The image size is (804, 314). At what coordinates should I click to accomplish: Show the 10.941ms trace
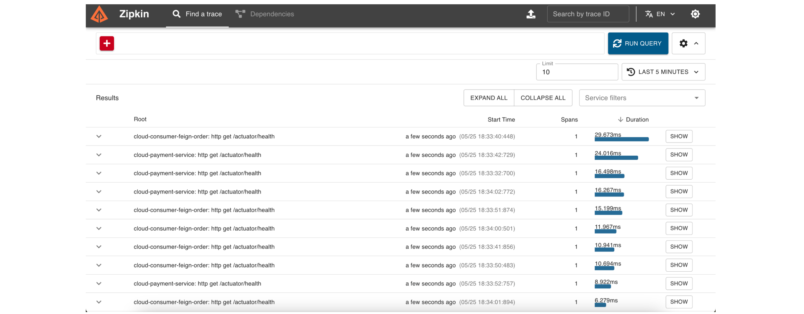click(x=679, y=247)
